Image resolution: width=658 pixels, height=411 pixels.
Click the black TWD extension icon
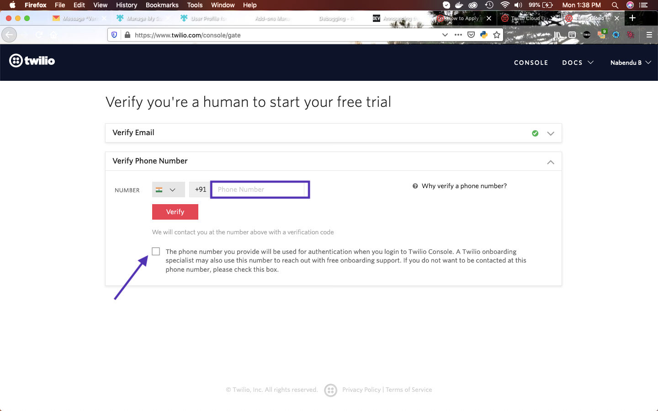pos(587,35)
